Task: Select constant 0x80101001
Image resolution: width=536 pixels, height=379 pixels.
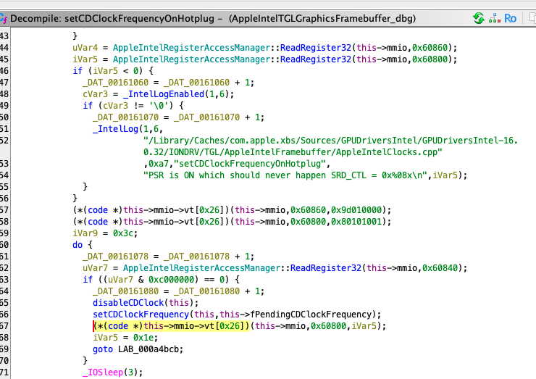Action: click(x=356, y=222)
